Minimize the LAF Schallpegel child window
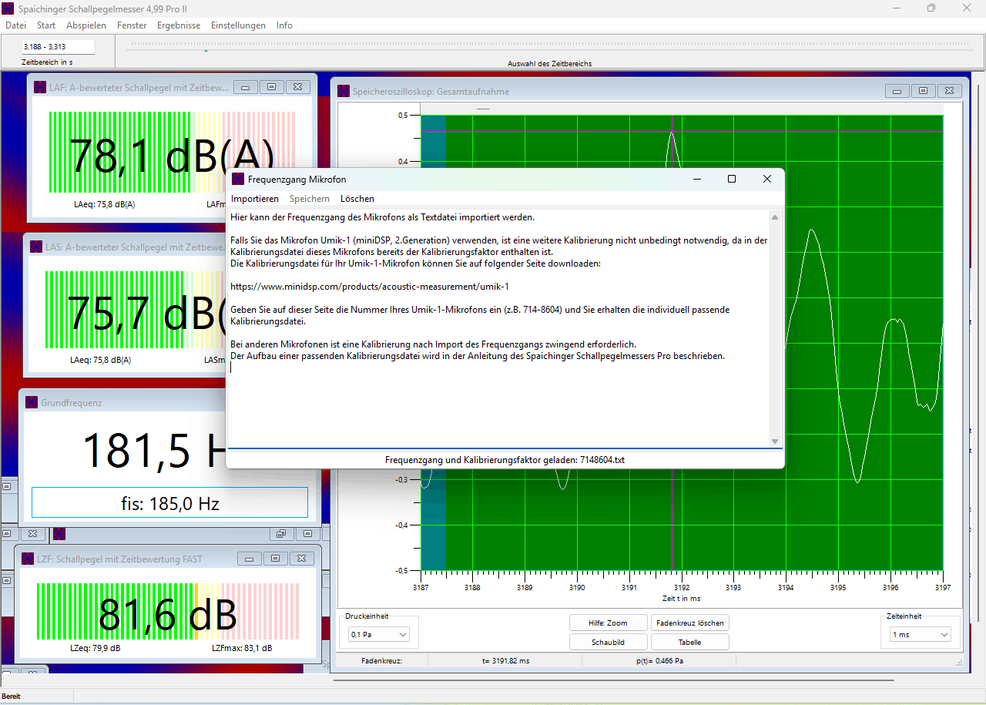The height and width of the screenshot is (705, 986). 246,88
